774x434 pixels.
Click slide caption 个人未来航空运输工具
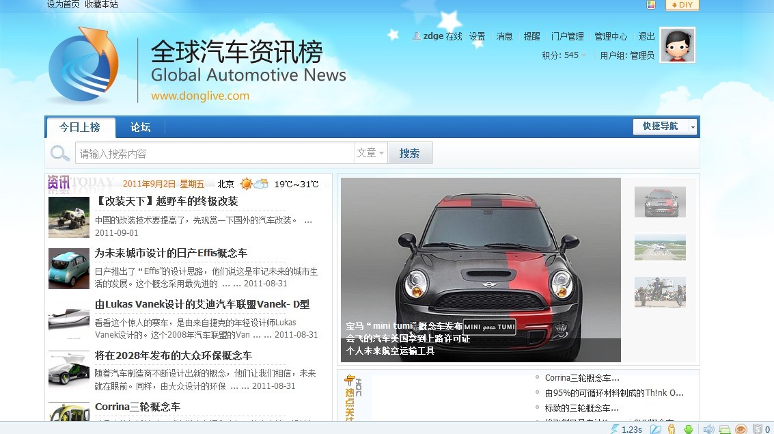[390, 351]
